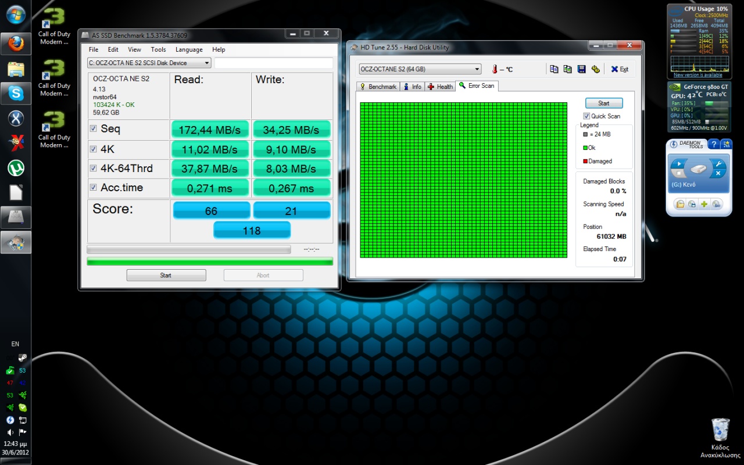This screenshot has width=744, height=465.
Task: Click the blue X circle taskbar icon
Action: 16,118
